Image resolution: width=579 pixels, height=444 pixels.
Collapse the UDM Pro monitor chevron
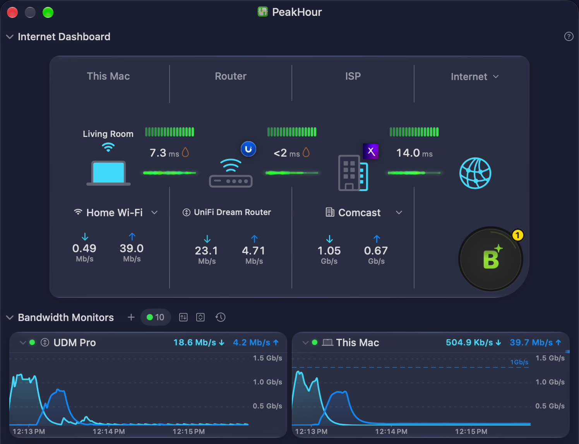point(23,343)
